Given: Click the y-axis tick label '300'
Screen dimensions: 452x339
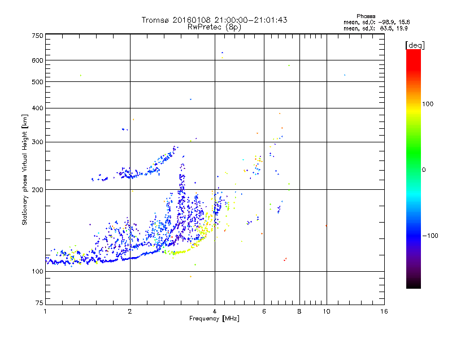Looking at the screenshot, I should pyautogui.click(x=37, y=142).
